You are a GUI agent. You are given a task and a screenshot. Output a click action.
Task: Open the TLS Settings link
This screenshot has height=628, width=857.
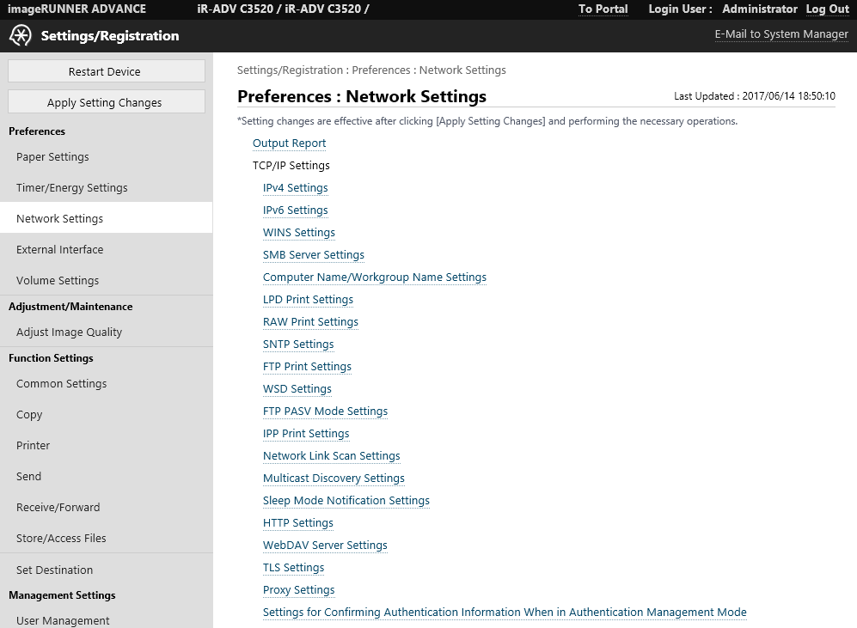[x=293, y=568]
